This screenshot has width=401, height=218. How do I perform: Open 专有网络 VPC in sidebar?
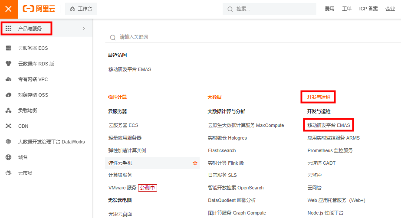(33, 79)
